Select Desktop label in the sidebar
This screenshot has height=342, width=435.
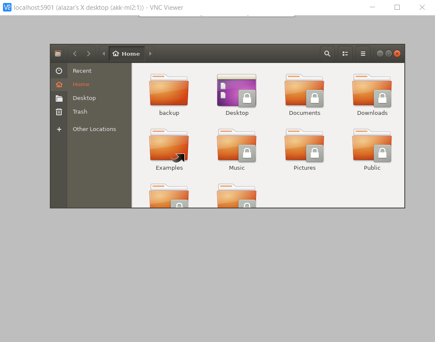pyautogui.click(x=84, y=98)
